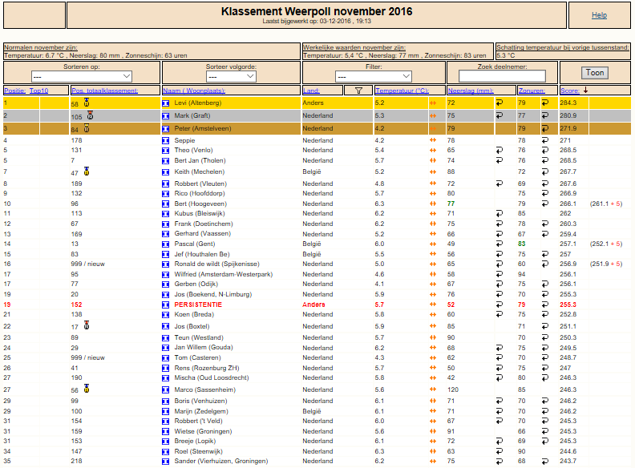The height and width of the screenshot is (468, 635).
Task: Open the Sorteer volgorde dropdown
Action: click(x=231, y=76)
